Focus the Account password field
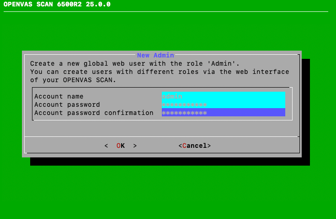Image resolution: width=336 pixels, height=219 pixels. click(223, 104)
